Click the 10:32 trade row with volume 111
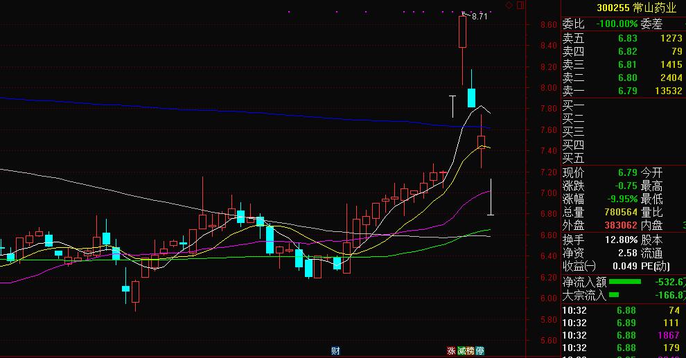 [x=622, y=323]
